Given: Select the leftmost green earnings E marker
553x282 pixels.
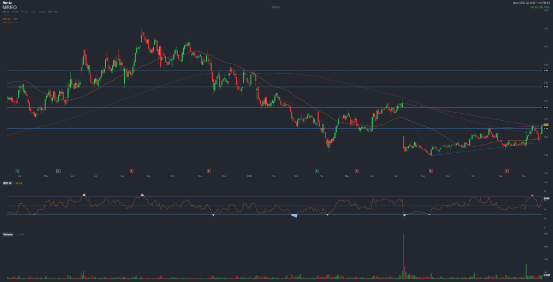Looking at the screenshot, I should click(17, 170).
